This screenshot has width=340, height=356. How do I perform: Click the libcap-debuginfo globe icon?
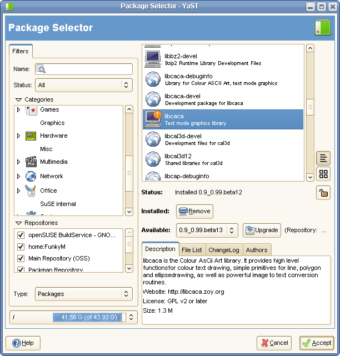[153, 177]
